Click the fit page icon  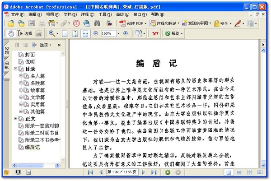pyautogui.click(x=75, y=33)
